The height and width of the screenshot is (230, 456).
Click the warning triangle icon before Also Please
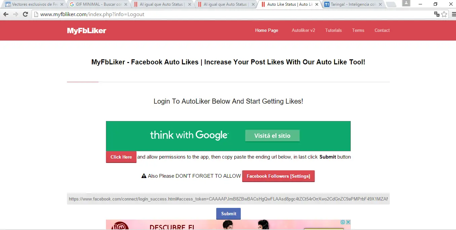pos(144,176)
